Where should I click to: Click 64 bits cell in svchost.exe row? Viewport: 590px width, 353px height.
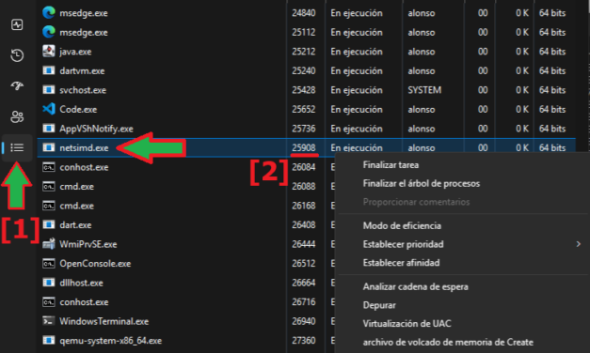point(552,90)
